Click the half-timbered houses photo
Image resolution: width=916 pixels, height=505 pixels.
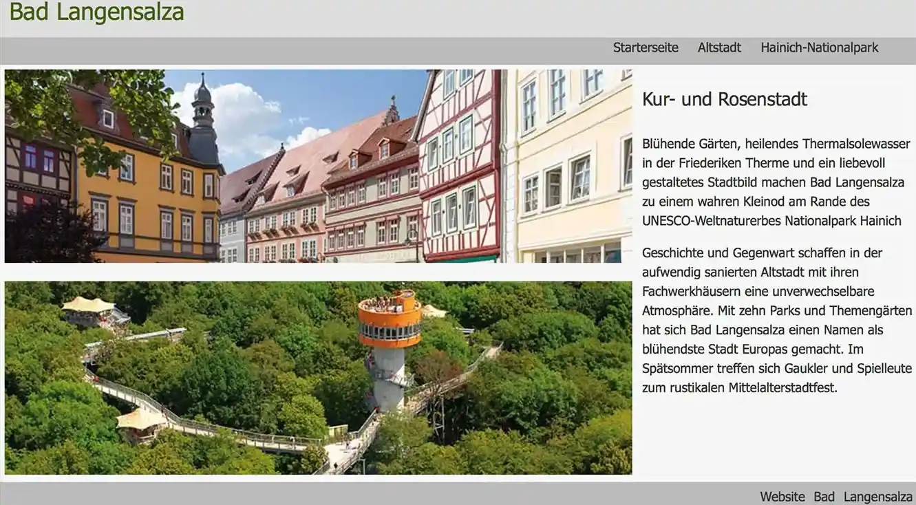coord(318,165)
